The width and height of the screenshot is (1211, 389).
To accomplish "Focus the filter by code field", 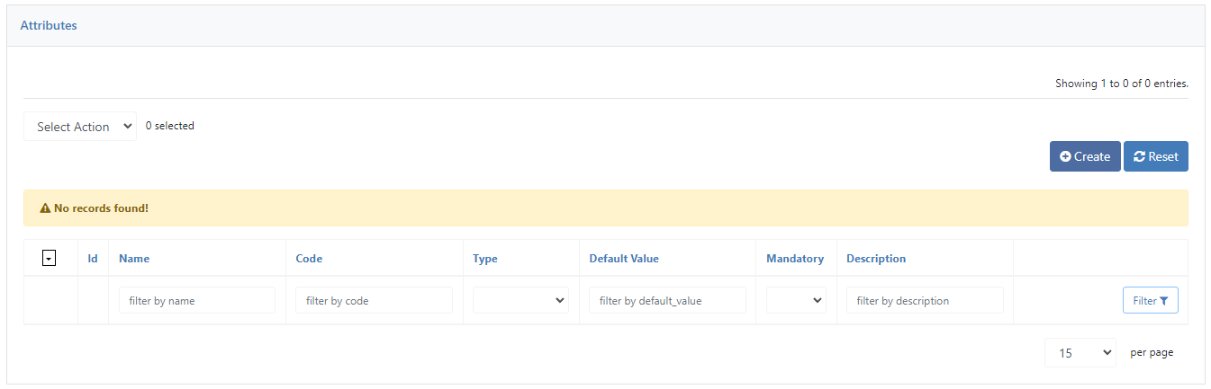I will (x=374, y=301).
